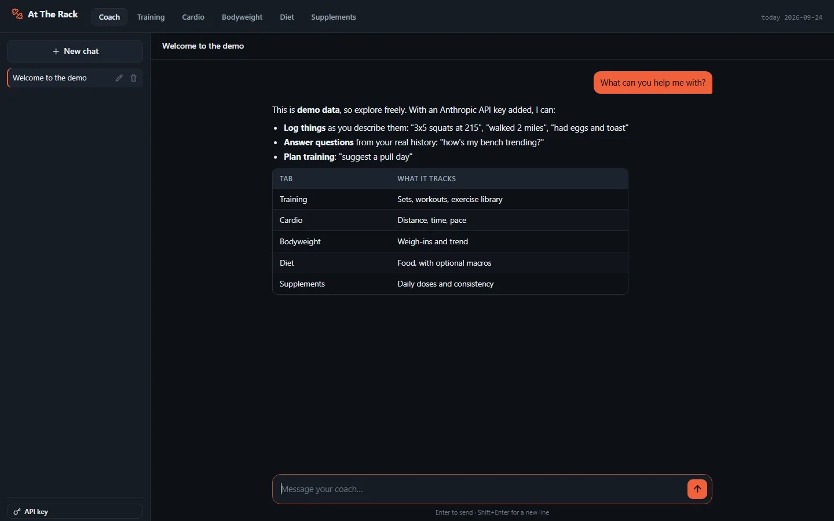Image resolution: width=834 pixels, height=521 pixels.
Task: Click 'Food, with optional macros' text
Action: [444, 263]
